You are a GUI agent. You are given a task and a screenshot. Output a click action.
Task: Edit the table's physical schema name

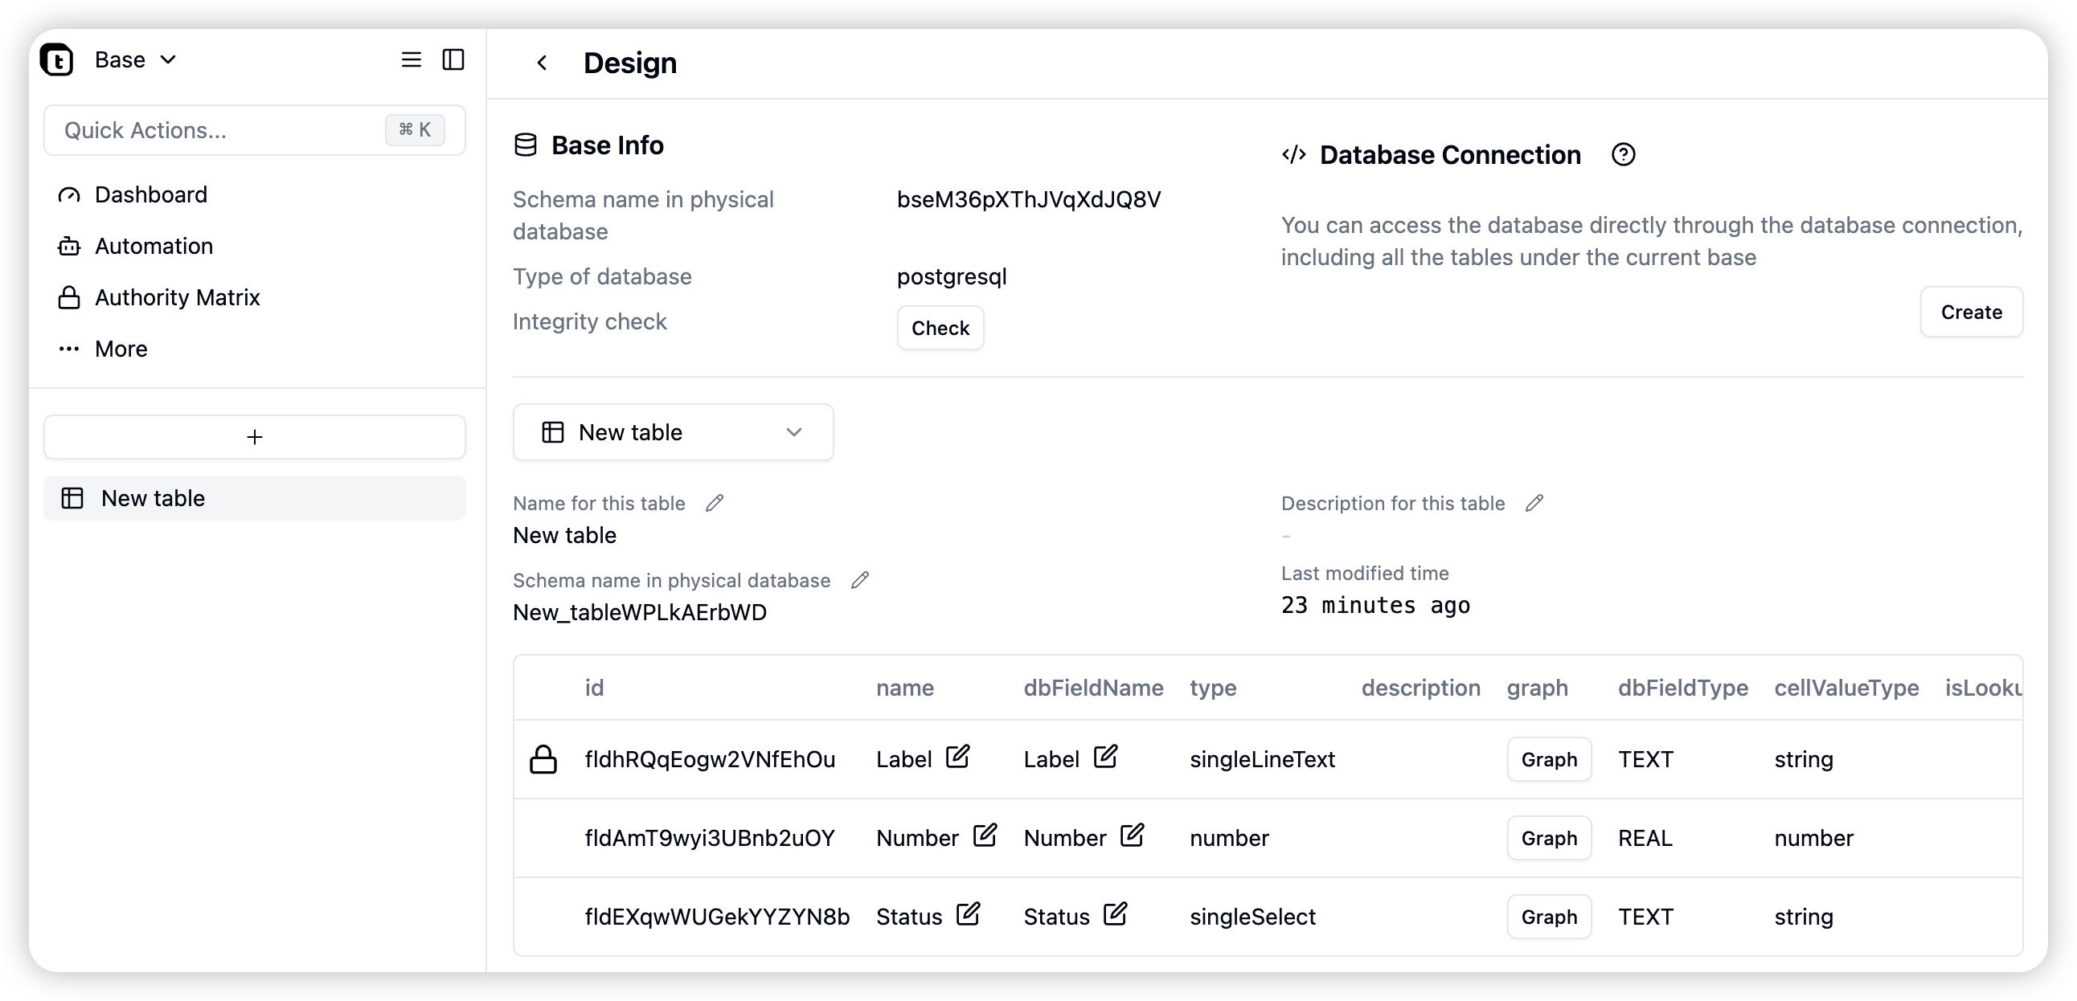point(860,580)
